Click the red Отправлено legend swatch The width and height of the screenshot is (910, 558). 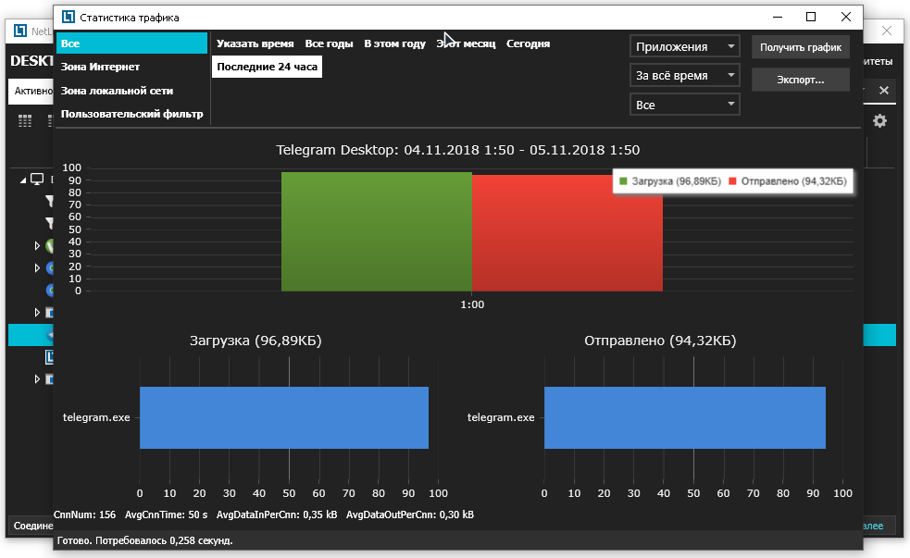[x=732, y=181]
